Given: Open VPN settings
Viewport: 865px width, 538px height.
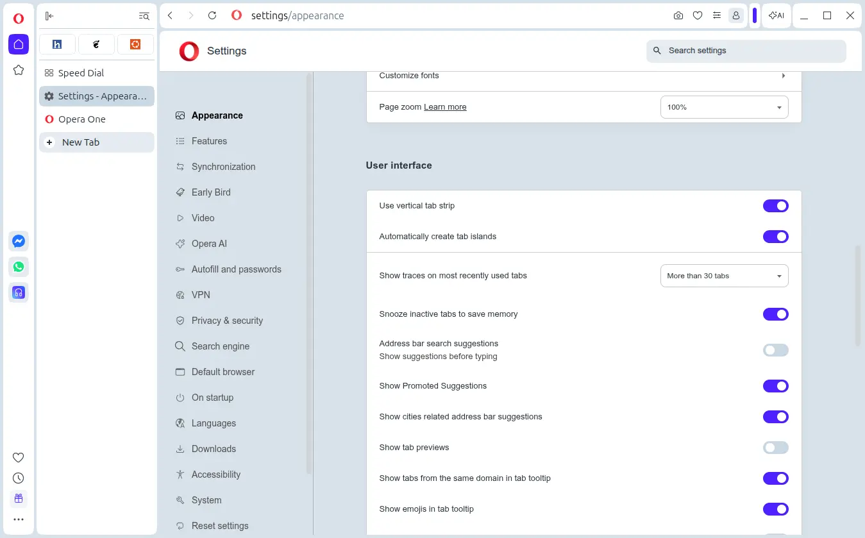Looking at the screenshot, I should coord(193,295).
